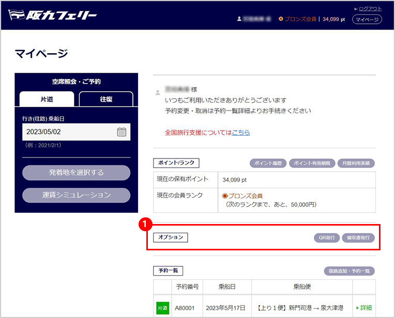Open the calendar date picker icon

click(x=121, y=132)
